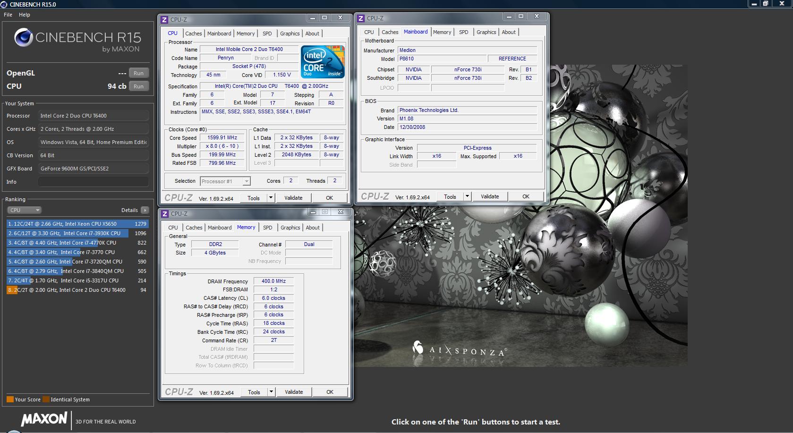Switch to Graphics tab in CPU window
The width and height of the screenshot is (793, 433).
[x=290, y=34]
